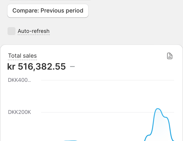
Task: Click the Total sales metric title
Action: coord(22,56)
